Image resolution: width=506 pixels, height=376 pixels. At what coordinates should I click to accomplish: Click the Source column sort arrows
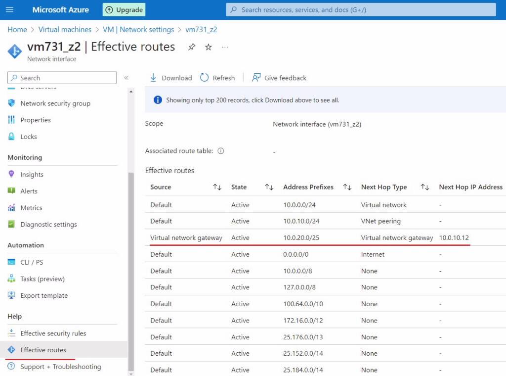click(x=216, y=187)
